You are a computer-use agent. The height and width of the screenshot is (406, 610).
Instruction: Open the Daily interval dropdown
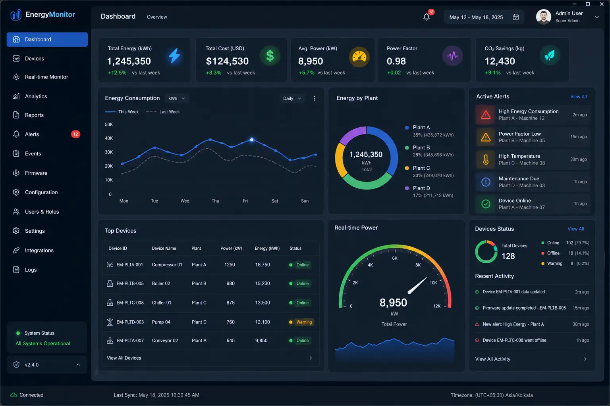click(292, 98)
